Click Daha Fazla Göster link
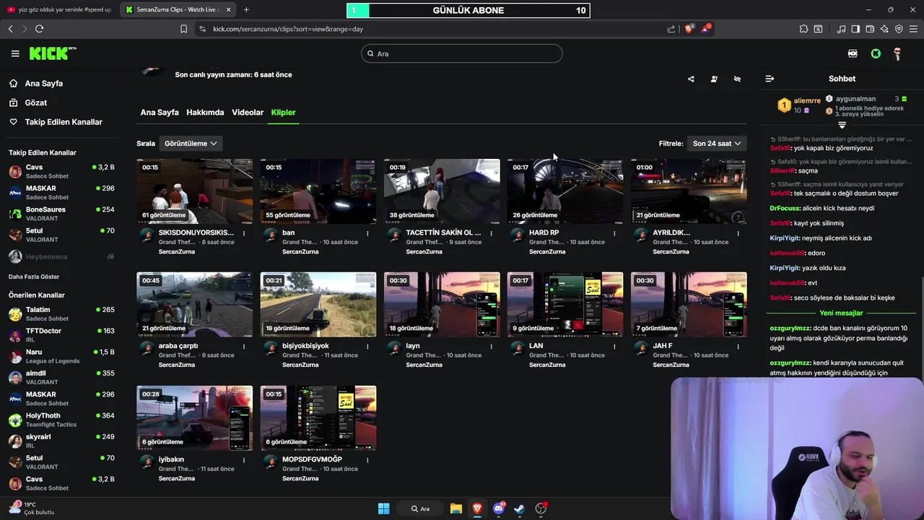 34,277
